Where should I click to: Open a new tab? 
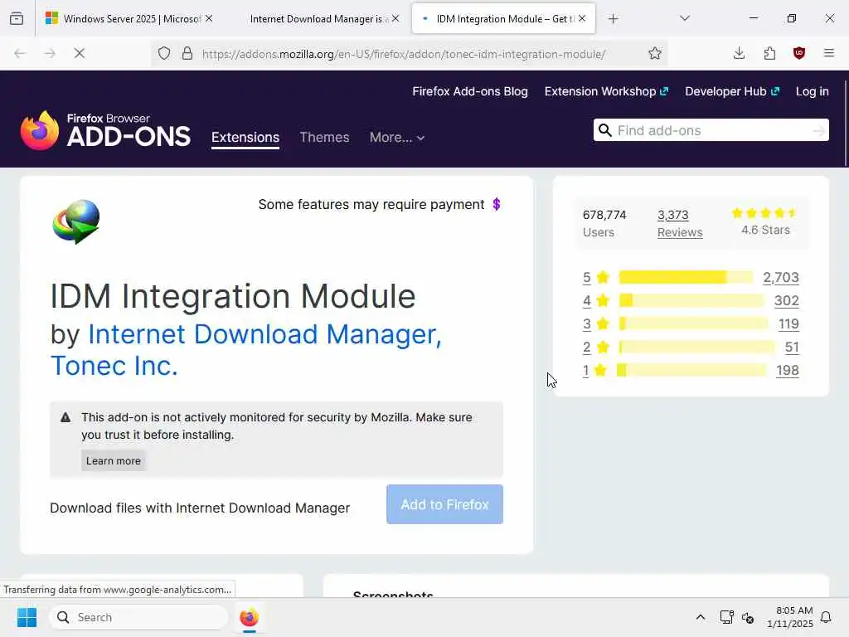point(613,19)
